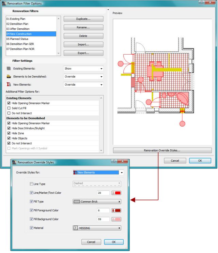Collapse the panel with the small arrow above Preview
Screen dimensions: 218x253
pos(108,10)
